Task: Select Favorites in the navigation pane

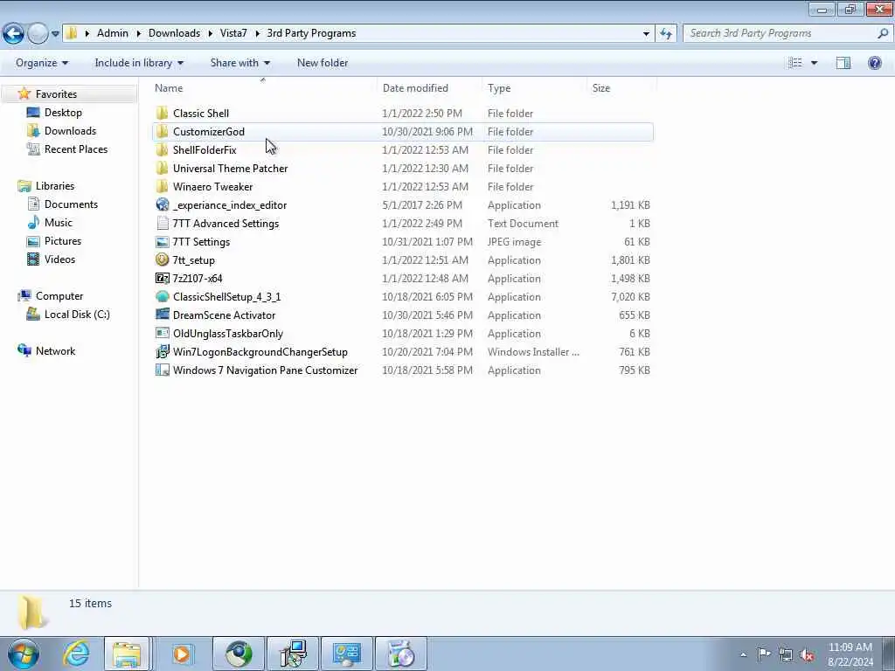Action: pyautogui.click(x=56, y=94)
